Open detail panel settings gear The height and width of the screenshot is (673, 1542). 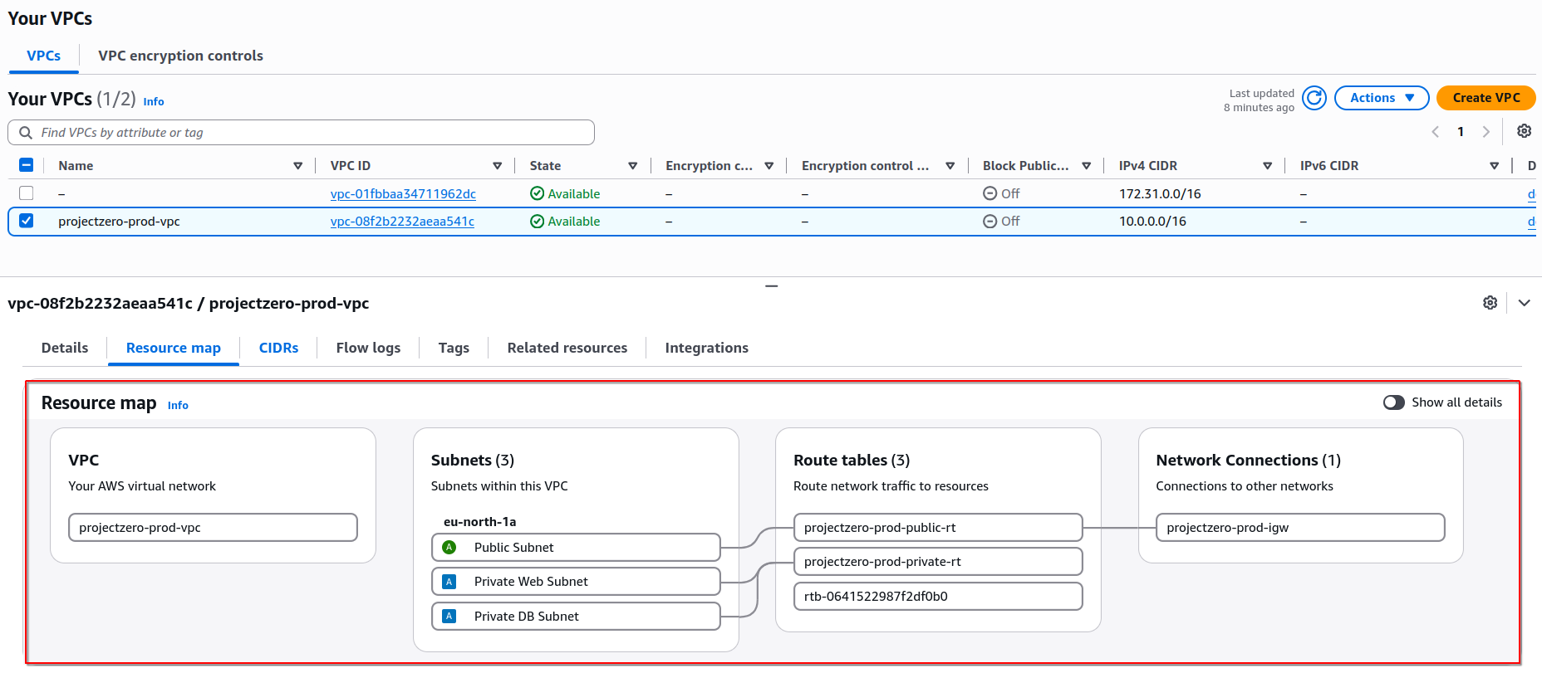[x=1490, y=303]
